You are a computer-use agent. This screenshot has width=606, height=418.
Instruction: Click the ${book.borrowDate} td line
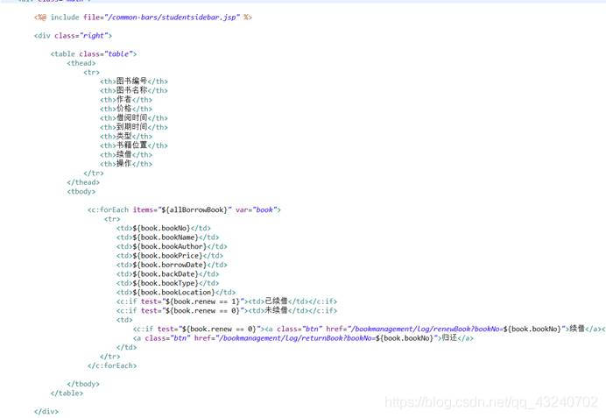(x=172, y=265)
